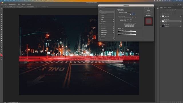This screenshot has width=183, height=103.
Task: Click the trash icon in the Layer Style dialog
Action: point(114,40)
